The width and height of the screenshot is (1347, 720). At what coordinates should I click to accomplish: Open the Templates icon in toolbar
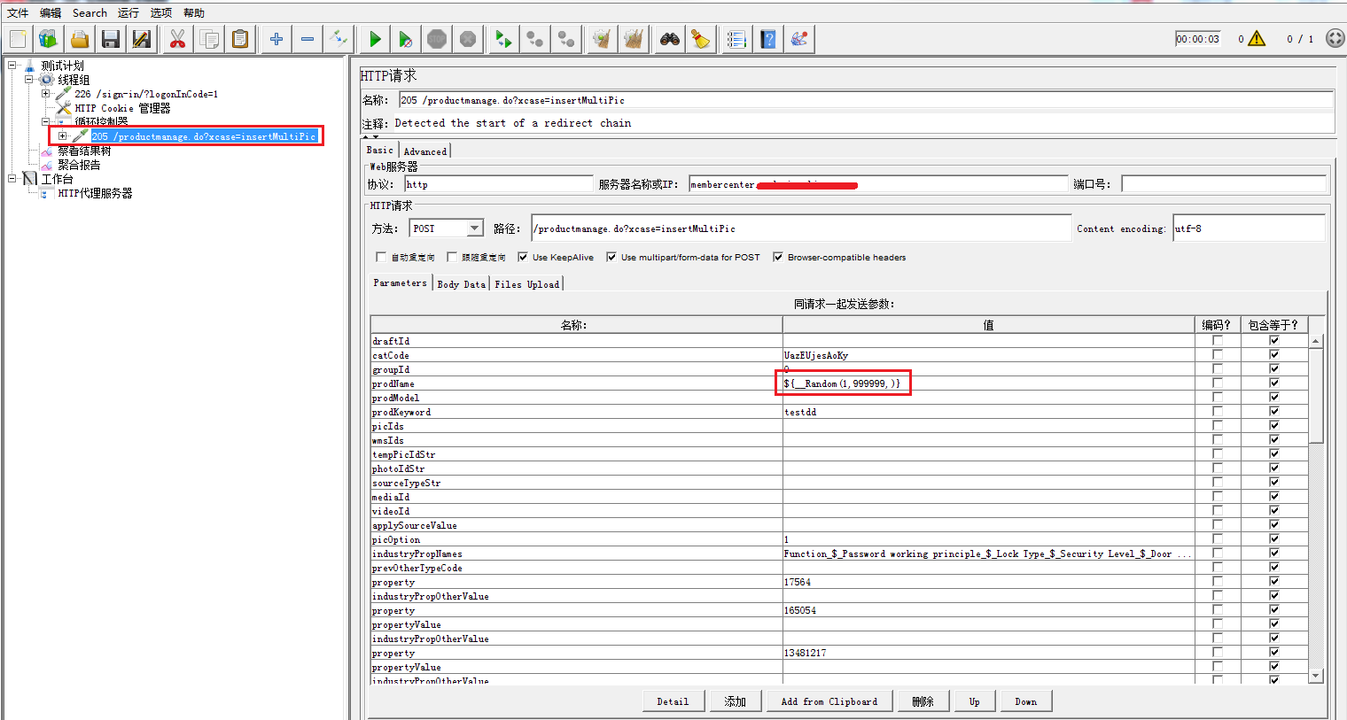pos(48,39)
